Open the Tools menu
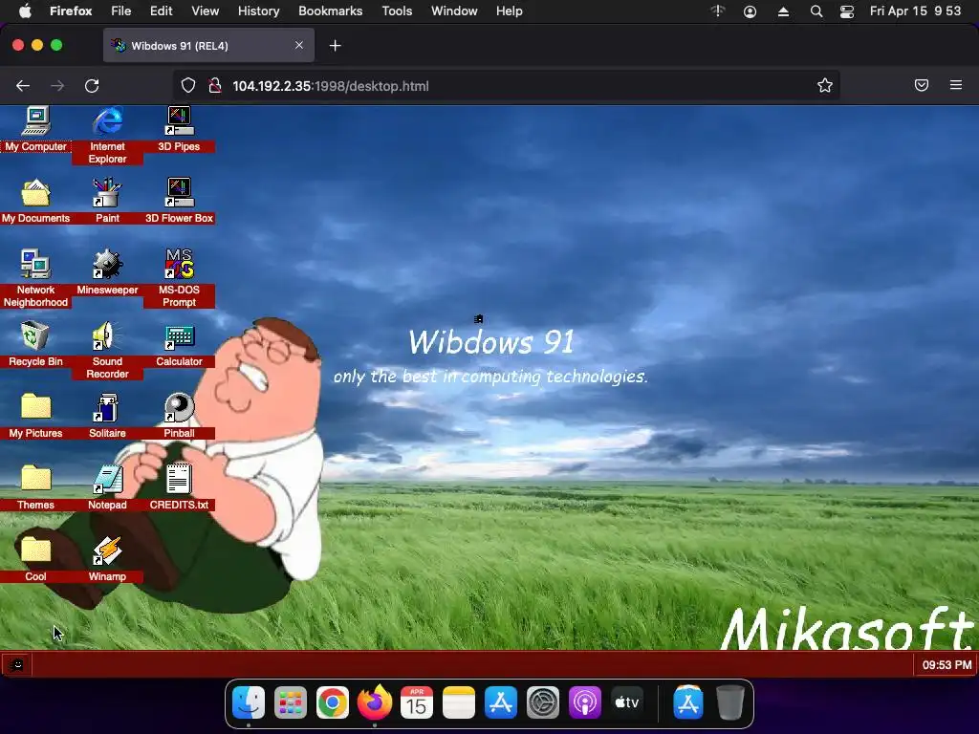The width and height of the screenshot is (979, 734). click(397, 11)
